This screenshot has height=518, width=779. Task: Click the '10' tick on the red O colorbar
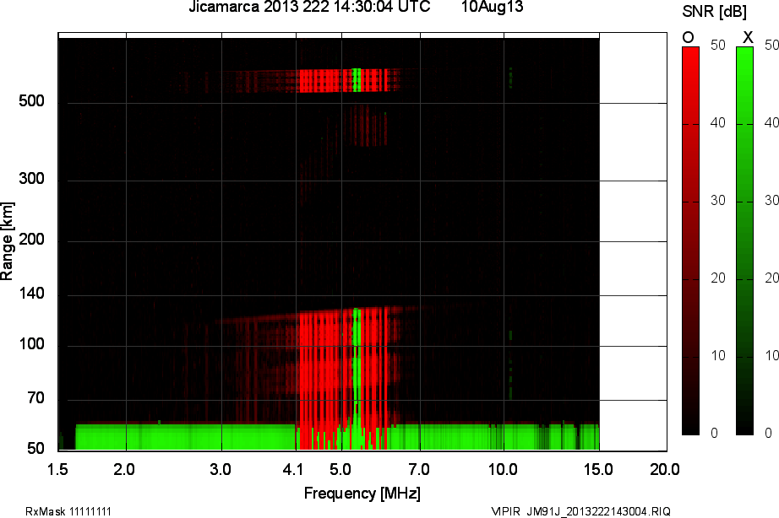(718, 356)
